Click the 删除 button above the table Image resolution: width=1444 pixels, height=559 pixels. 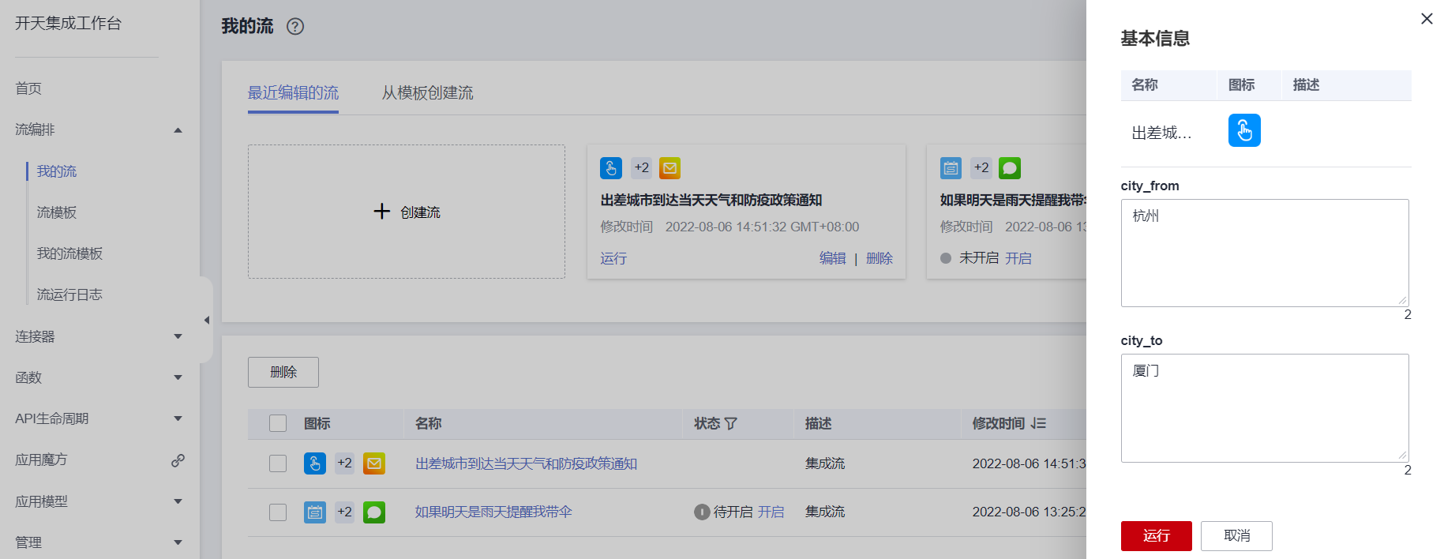tap(283, 372)
